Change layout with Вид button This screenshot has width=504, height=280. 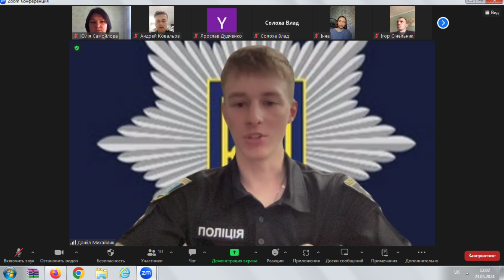click(492, 13)
